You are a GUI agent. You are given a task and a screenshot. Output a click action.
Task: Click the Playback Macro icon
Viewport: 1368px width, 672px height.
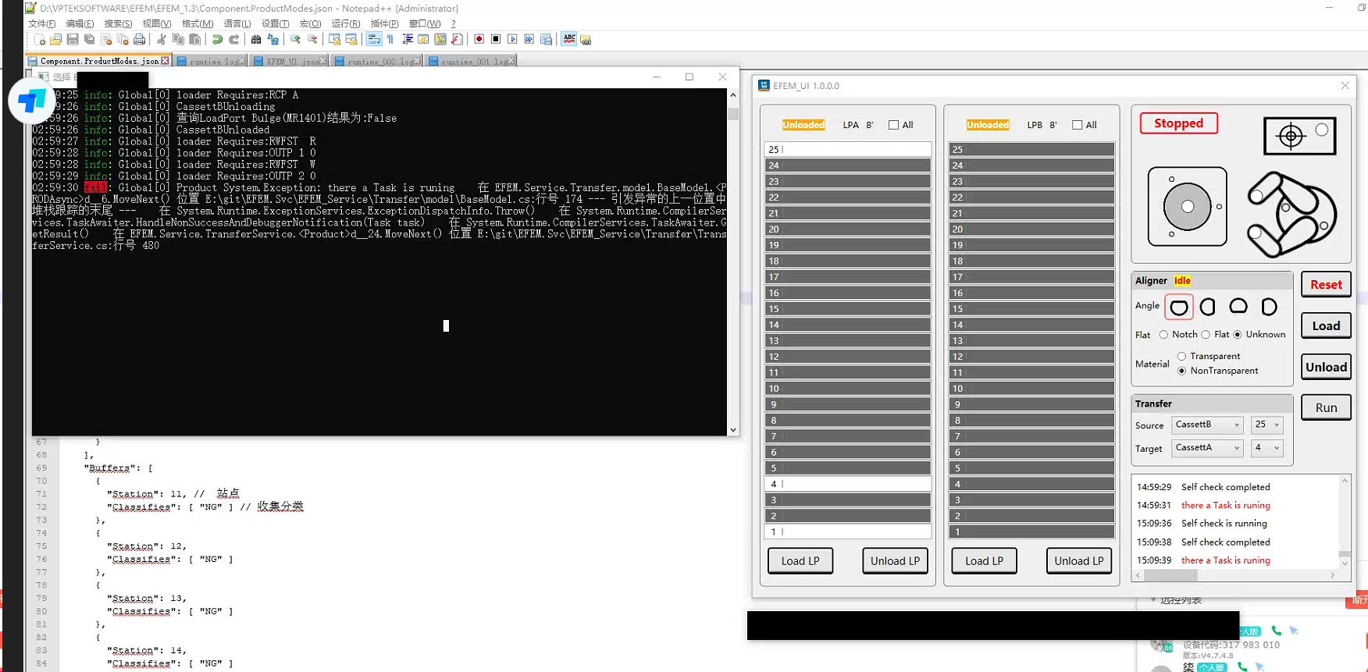click(512, 39)
